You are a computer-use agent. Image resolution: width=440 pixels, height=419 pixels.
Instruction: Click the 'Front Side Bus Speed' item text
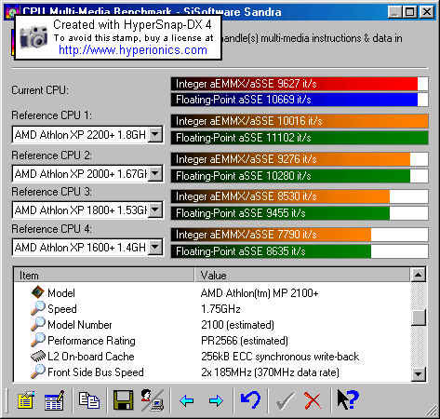pos(96,372)
